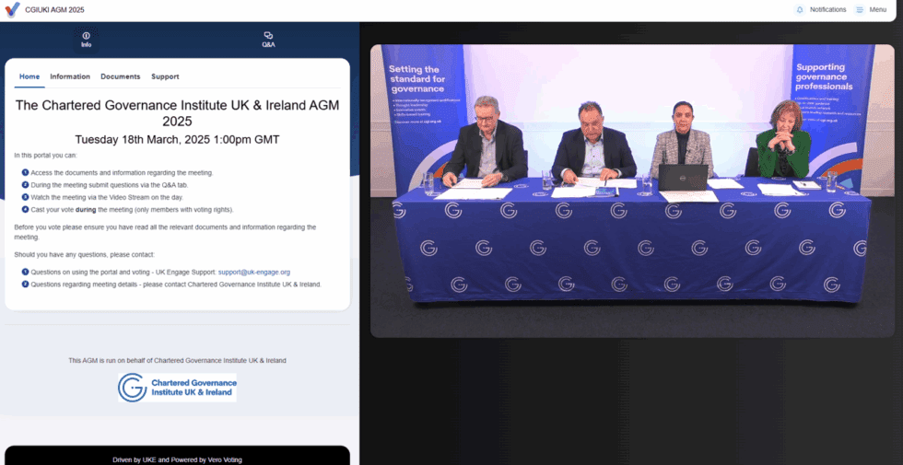Click the support@uk-engage.org email link
This screenshot has height=465, width=903.
[x=253, y=272]
